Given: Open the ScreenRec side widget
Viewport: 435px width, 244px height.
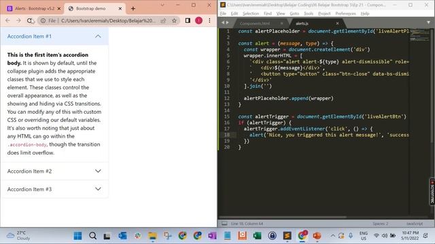Looking at the screenshot, I should (432, 191).
